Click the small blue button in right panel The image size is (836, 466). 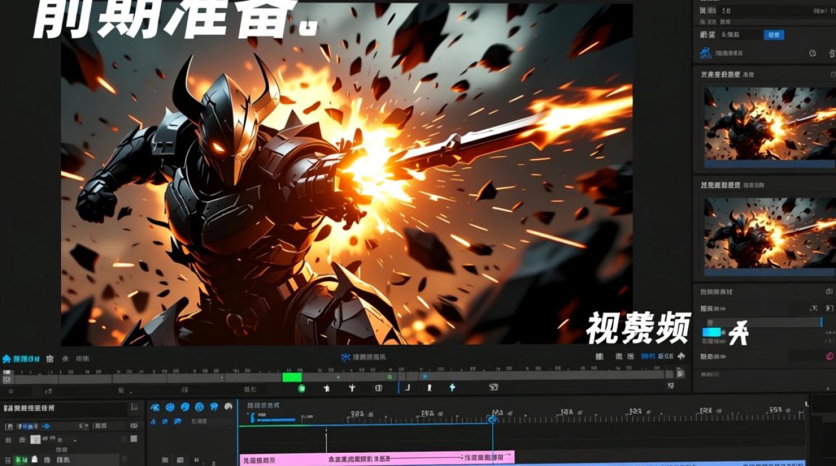coord(774,35)
